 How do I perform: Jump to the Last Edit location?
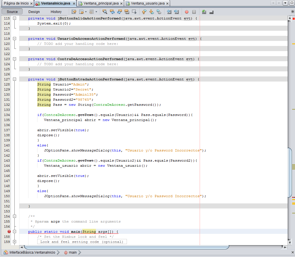[x=74, y=12]
